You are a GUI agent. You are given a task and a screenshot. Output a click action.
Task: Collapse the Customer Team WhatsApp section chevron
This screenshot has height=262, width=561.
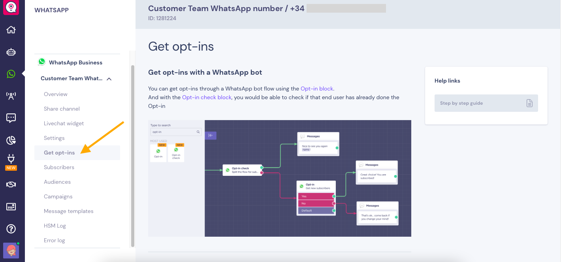(x=109, y=79)
